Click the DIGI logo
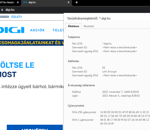Image resolution: width=150 pixels, height=130 pixels. (12, 30)
